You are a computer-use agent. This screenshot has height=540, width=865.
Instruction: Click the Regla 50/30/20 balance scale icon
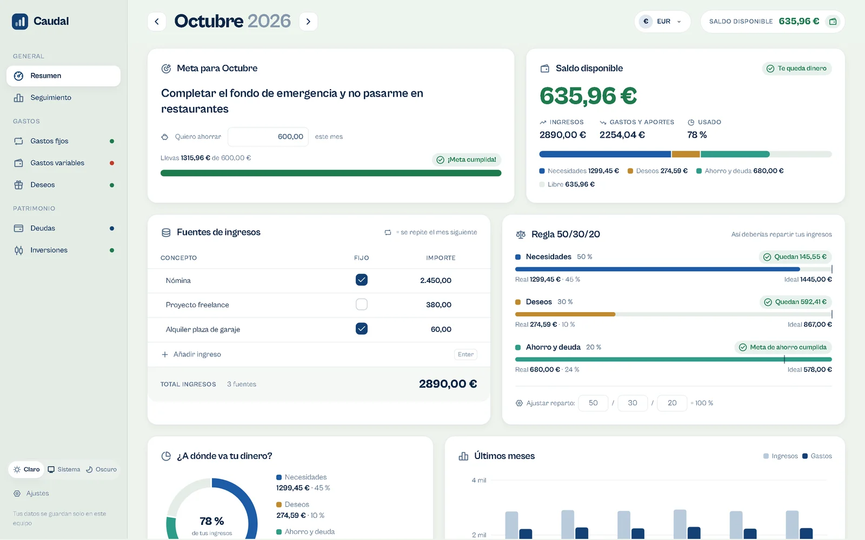click(521, 234)
